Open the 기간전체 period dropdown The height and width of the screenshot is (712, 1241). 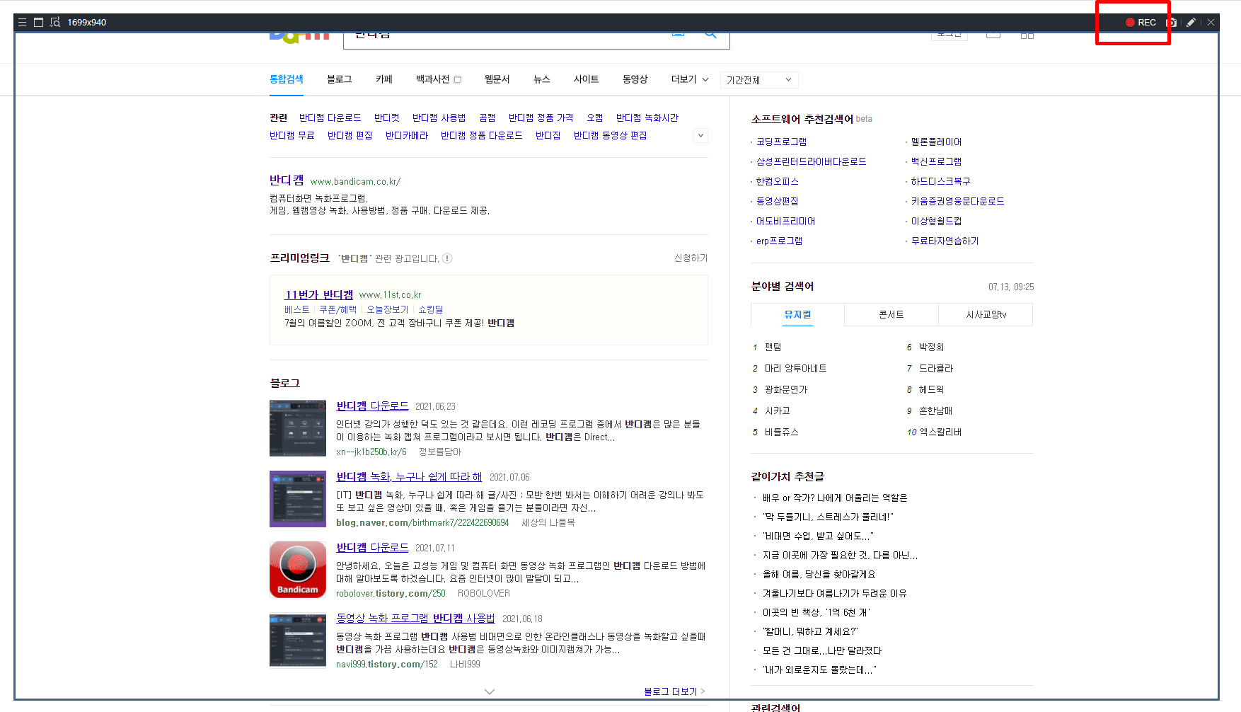coord(759,80)
